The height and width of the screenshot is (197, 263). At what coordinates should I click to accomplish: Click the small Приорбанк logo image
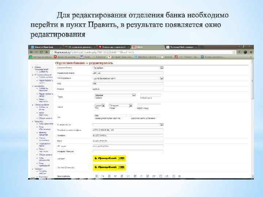(109, 158)
